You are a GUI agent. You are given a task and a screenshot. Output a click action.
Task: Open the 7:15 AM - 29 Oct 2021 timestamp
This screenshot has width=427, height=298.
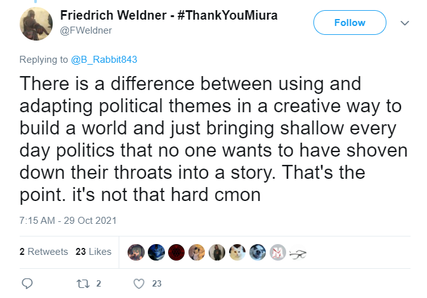click(68, 221)
